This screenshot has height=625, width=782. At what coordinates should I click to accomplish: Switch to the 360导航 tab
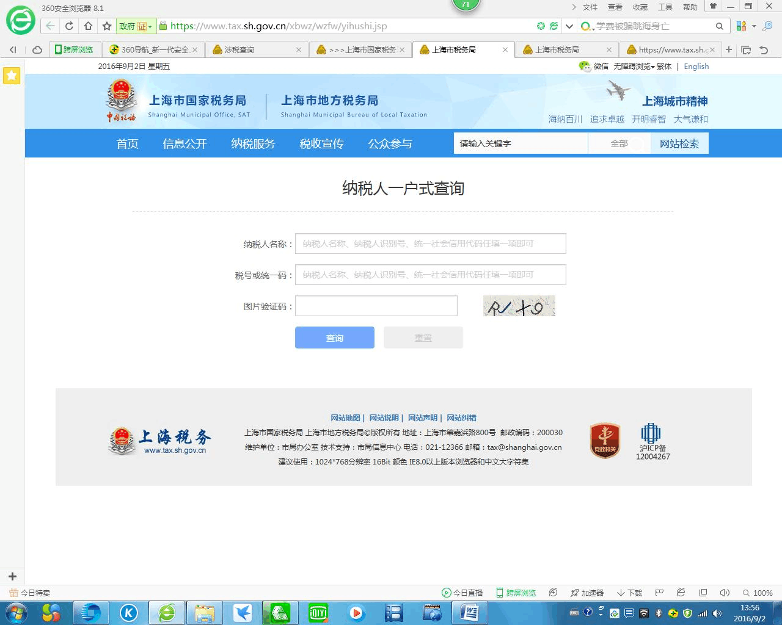(155, 50)
